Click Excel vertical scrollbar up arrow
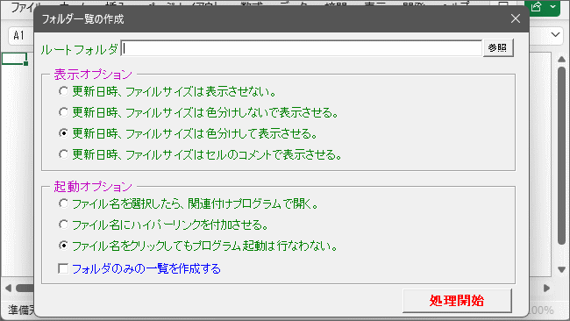The image size is (570, 321). tap(561, 60)
